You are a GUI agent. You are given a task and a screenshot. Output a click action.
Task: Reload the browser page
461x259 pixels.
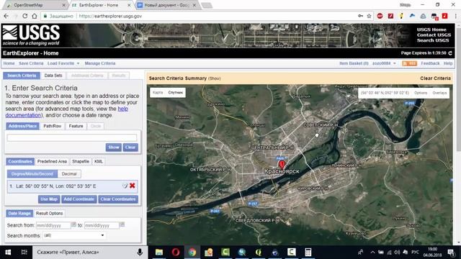coord(25,16)
